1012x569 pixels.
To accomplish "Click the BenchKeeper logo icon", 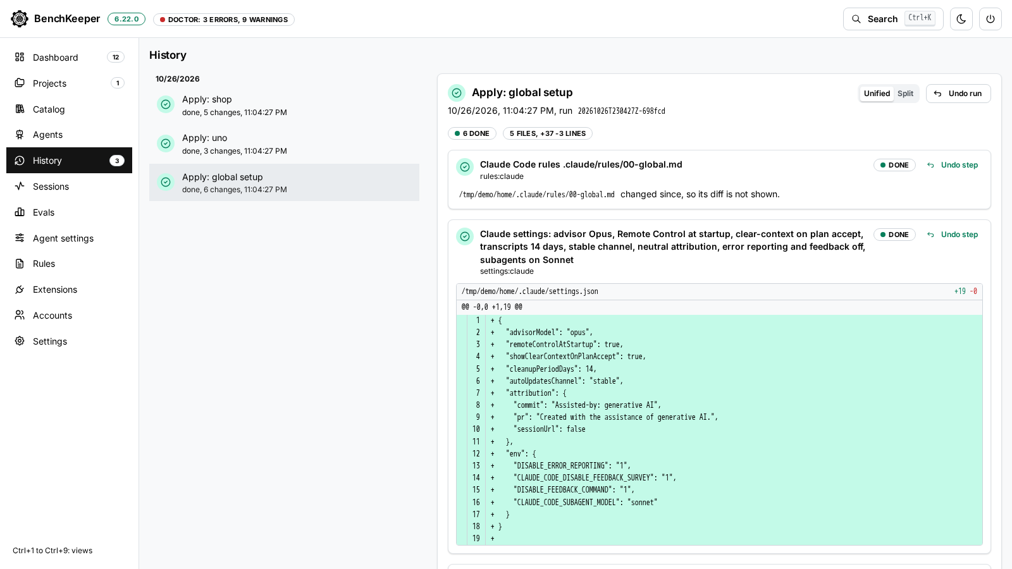I will 20,19.
